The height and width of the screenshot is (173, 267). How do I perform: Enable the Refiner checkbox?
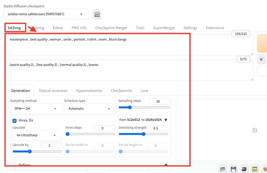tap(14, 165)
